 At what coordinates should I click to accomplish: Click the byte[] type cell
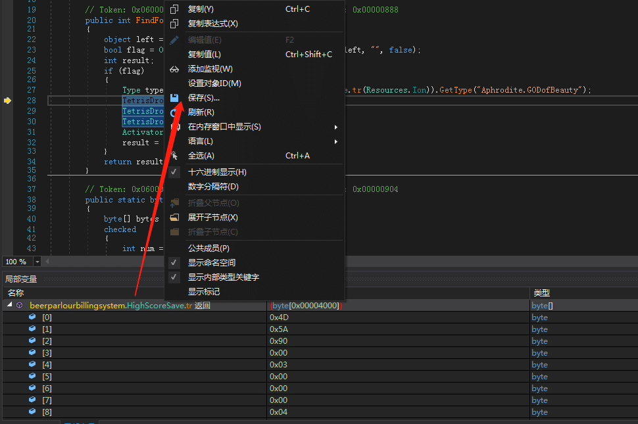tap(584, 305)
